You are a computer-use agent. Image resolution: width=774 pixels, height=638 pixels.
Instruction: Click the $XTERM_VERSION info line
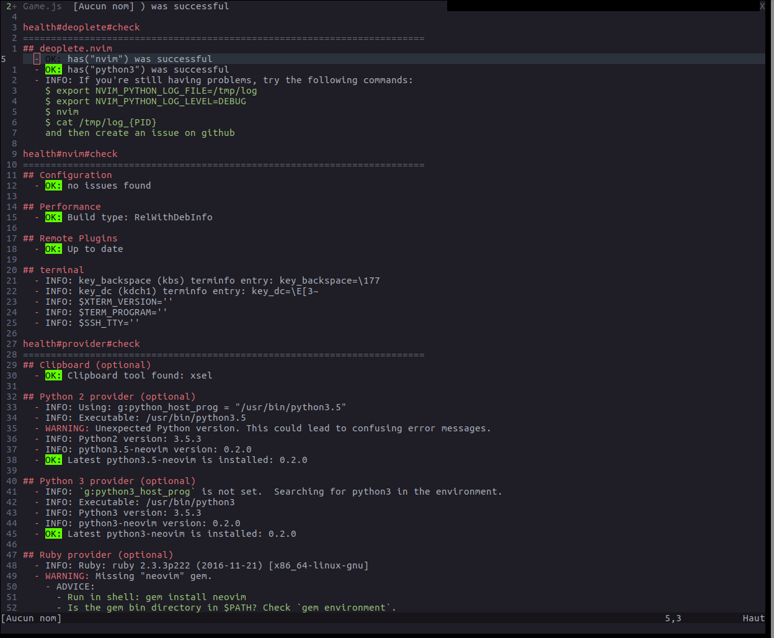104,302
